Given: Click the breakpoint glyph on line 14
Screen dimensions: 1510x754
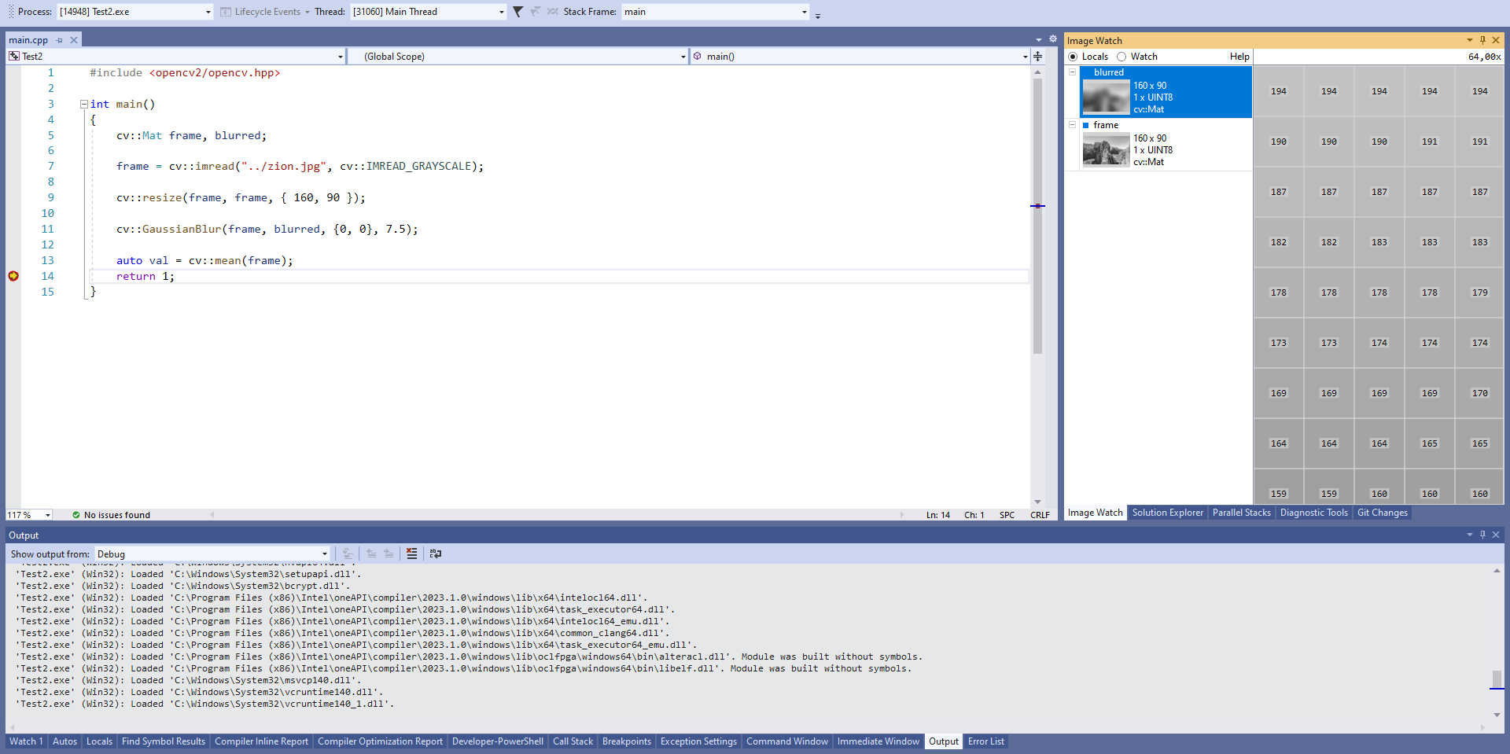Looking at the screenshot, I should [13, 276].
